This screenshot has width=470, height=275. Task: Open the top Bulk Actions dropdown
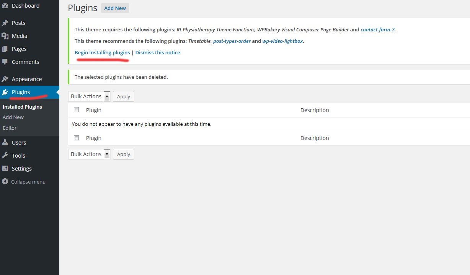point(89,96)
